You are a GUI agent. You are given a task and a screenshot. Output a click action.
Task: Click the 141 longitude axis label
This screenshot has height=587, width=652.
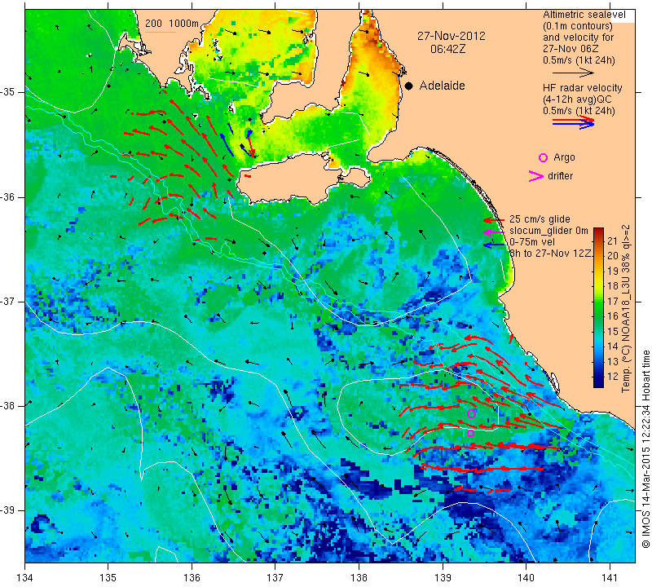(x=610, y=577)
